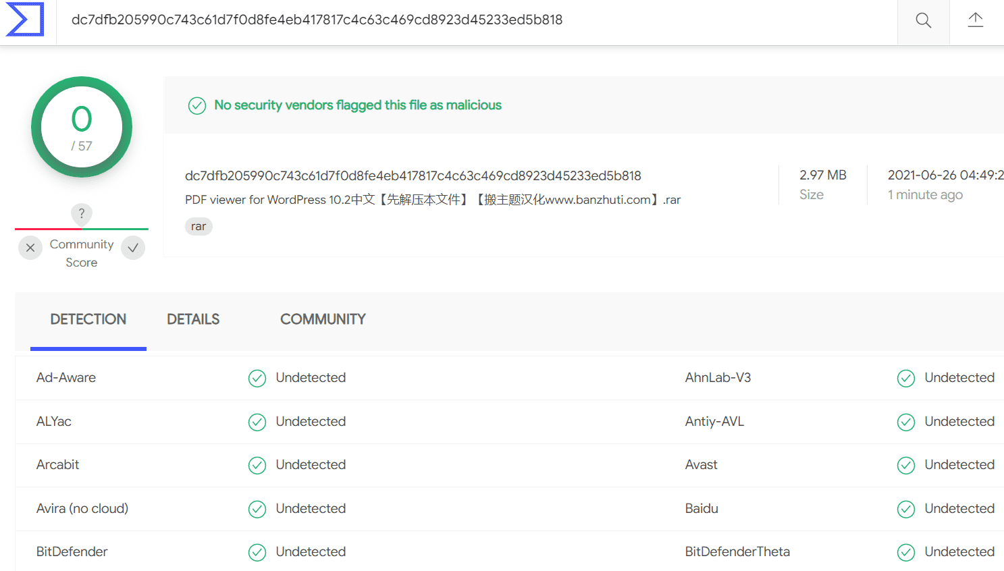
Task: Click the hash search input field
Action: pyautogui.click(x=477, y=20)
